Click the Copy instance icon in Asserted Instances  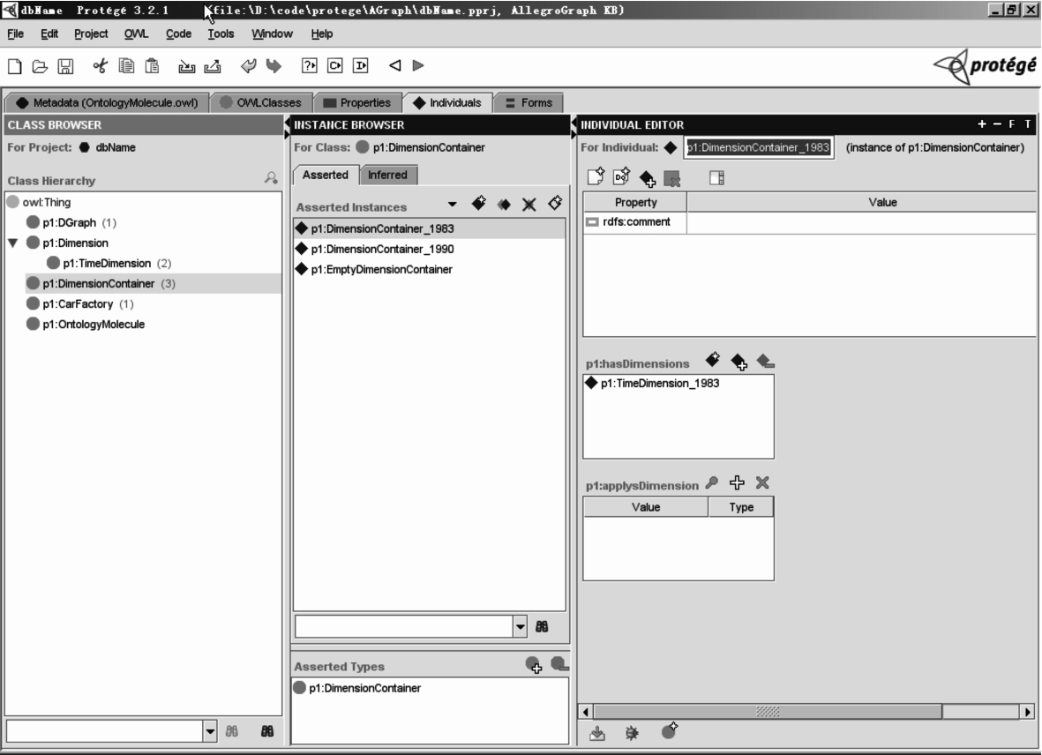tap(504, 205)
